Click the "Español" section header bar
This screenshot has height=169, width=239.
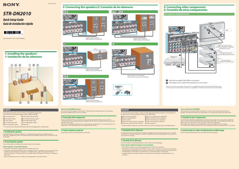pyautogui.click(x=150, y=110)
